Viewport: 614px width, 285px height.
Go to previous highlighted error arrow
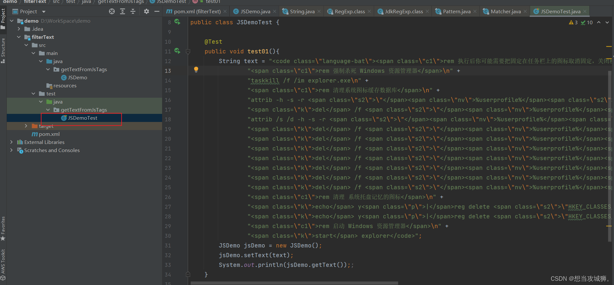tap(599, 22)
